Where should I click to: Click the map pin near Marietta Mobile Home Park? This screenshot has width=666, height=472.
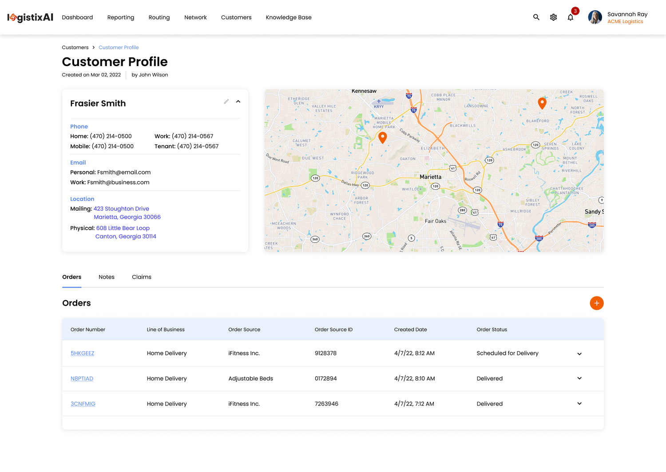click(x=382, y=138)
